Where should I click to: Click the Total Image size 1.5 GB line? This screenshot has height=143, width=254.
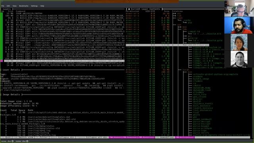[x=16, y=101]
